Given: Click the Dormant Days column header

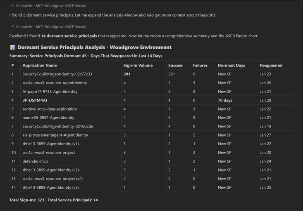Looking at the screenshot, I should click(231, 65).
